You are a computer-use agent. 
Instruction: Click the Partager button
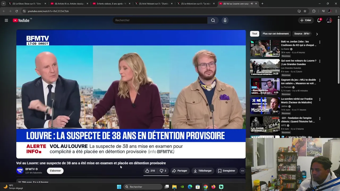click(x=180, y=171)
